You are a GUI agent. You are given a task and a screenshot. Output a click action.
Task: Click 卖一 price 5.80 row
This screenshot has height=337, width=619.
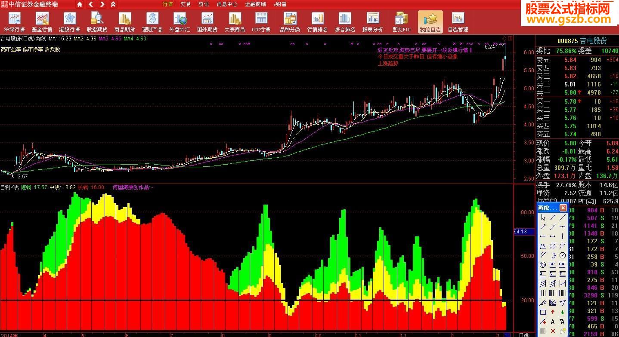[577, 92]
